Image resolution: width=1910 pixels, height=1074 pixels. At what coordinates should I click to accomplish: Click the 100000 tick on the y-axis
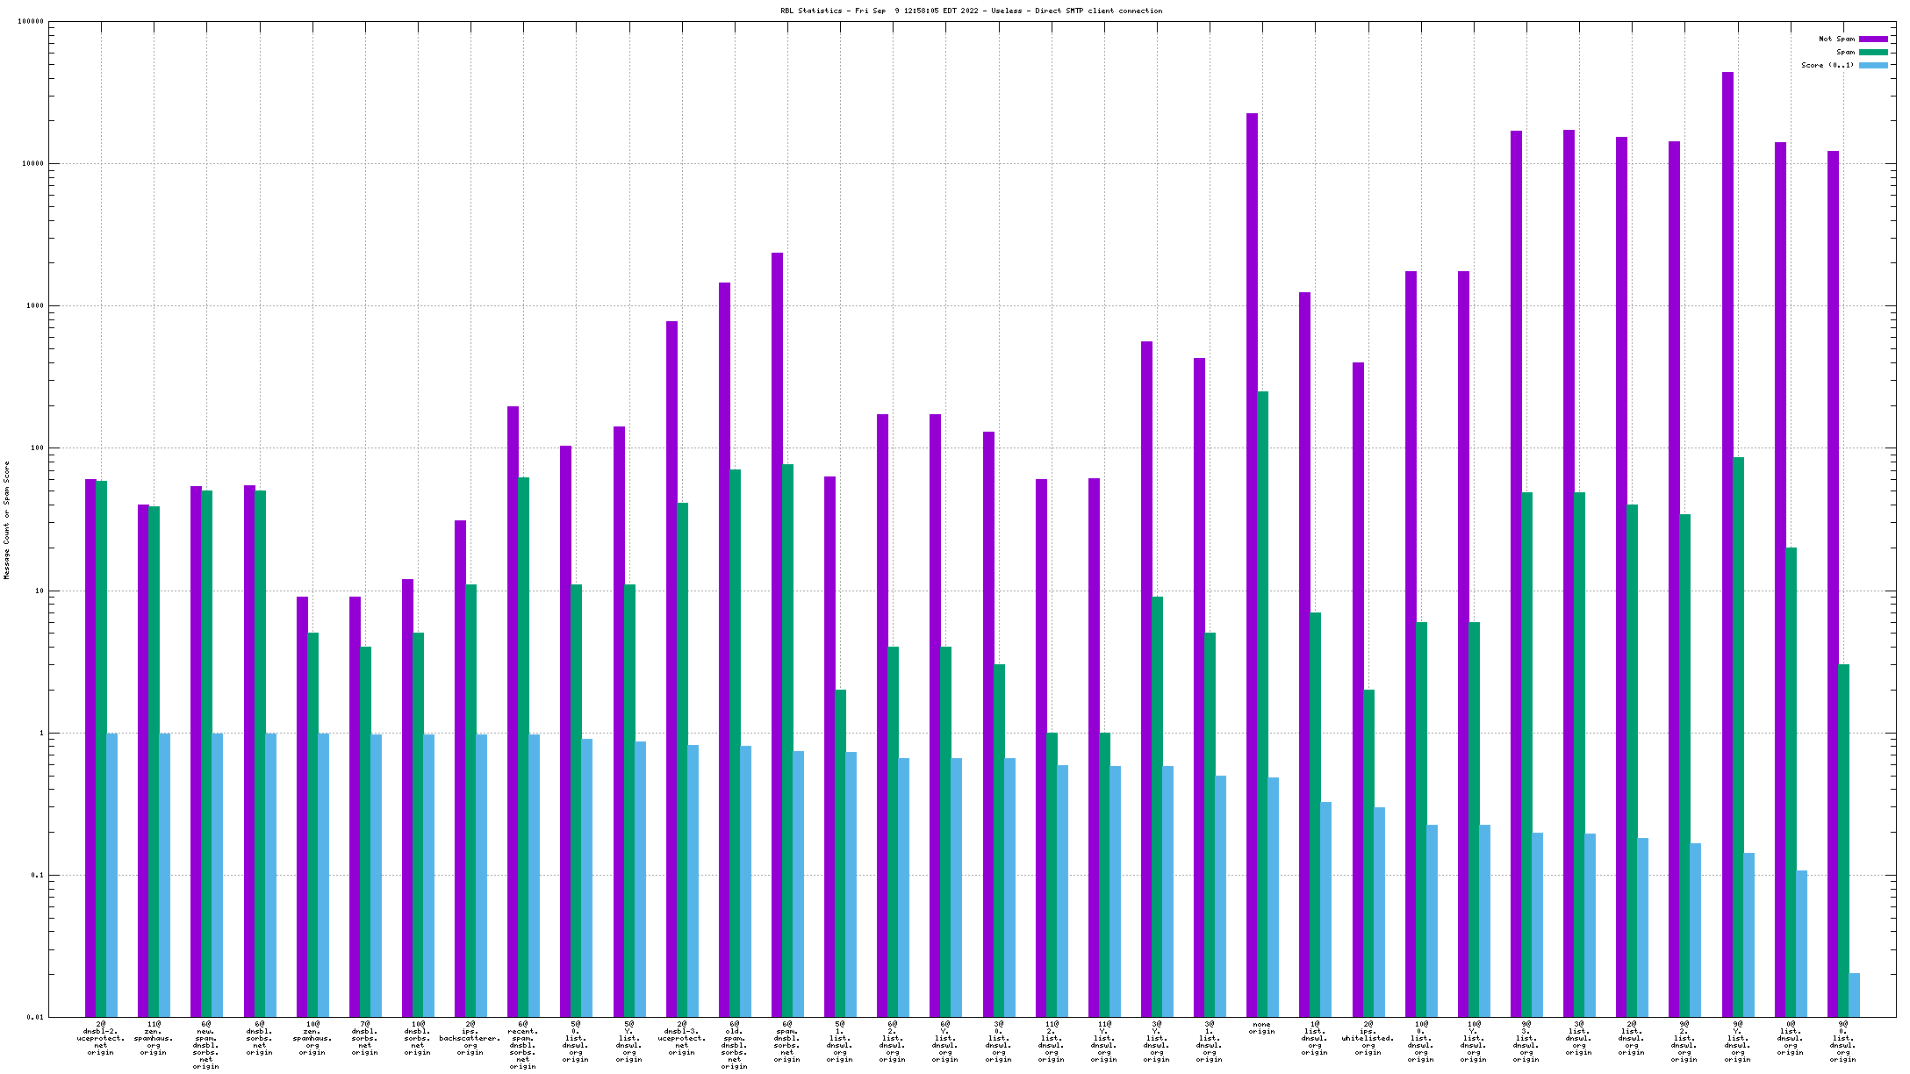[32, 22]
